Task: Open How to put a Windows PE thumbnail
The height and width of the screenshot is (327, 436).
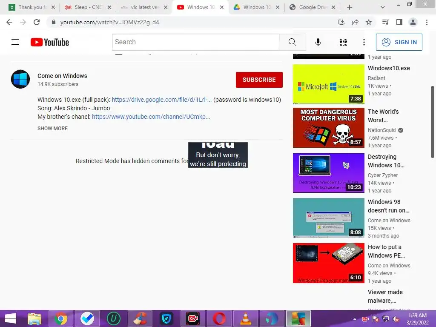Action: point(328,263)
